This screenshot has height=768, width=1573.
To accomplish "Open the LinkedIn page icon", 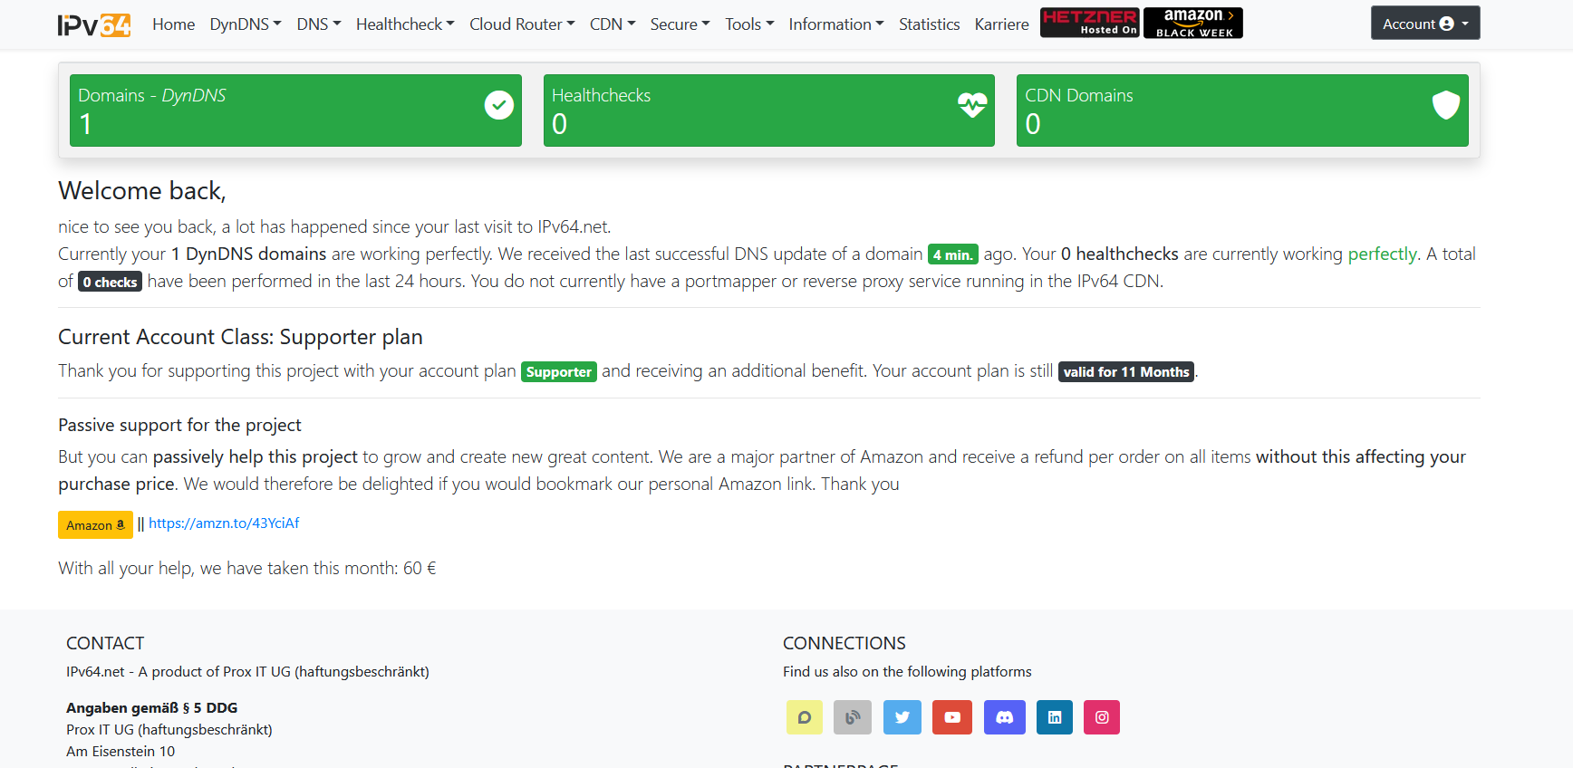I will 1055,717.
